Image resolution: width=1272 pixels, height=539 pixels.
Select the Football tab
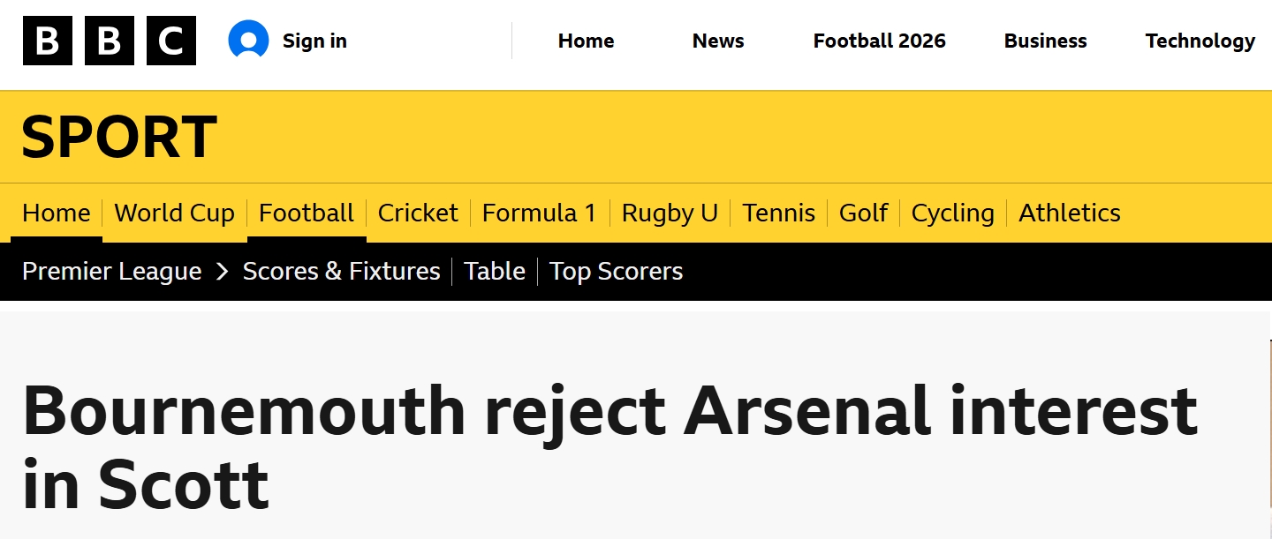click(x=307, y=213)
